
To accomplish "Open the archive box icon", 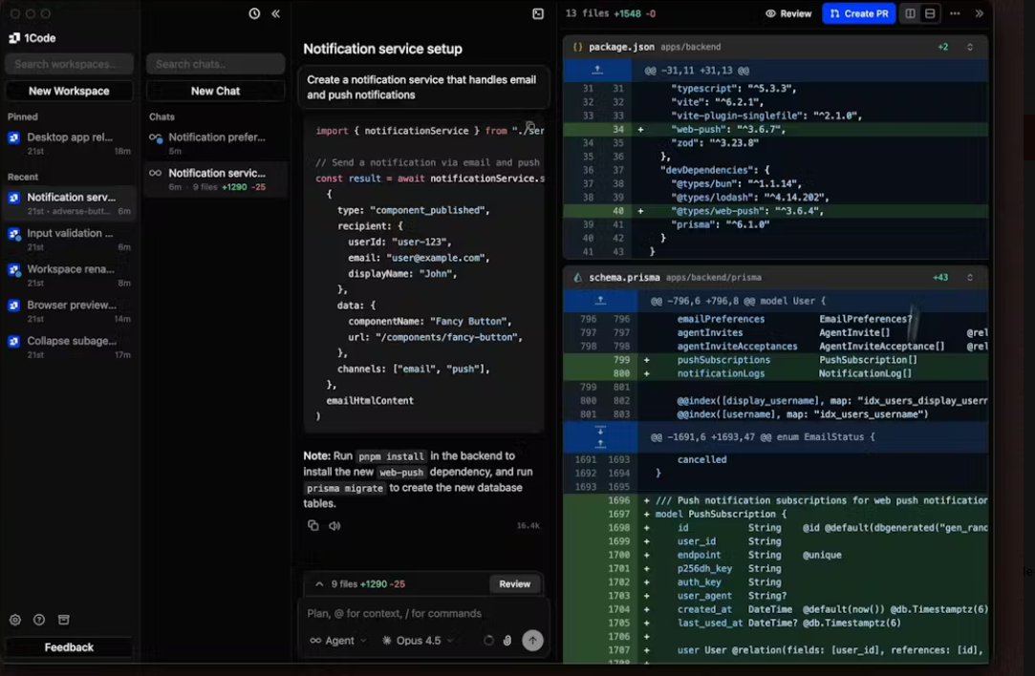I will [64, 620].
